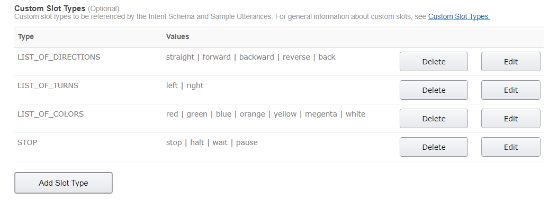Screen dimensions: 549x201
Task: Delete the STOP slot type
Action: [x=434, y=147]
